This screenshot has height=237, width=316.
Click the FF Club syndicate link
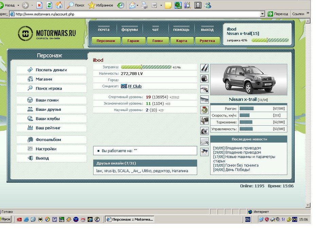click(x=135, y=86)
